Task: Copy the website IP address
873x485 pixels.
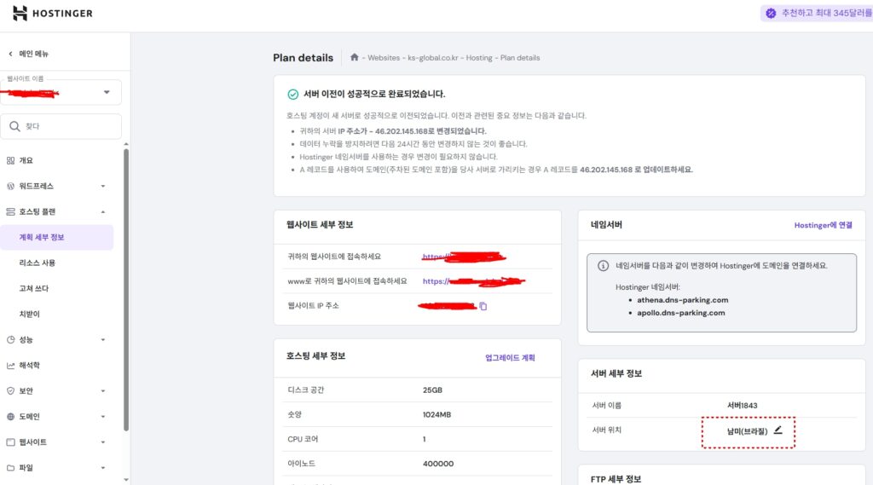Action: click(x=483, y=306)
